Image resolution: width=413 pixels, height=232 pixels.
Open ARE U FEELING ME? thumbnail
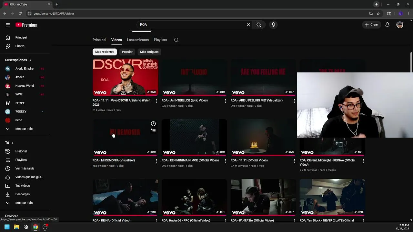click(263, 77)
